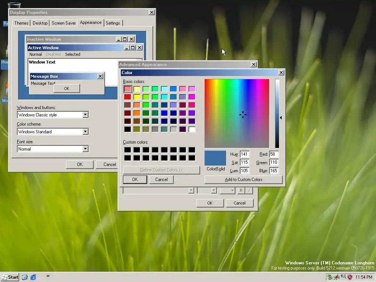Switch to the Desktop tab

[40, 23]
